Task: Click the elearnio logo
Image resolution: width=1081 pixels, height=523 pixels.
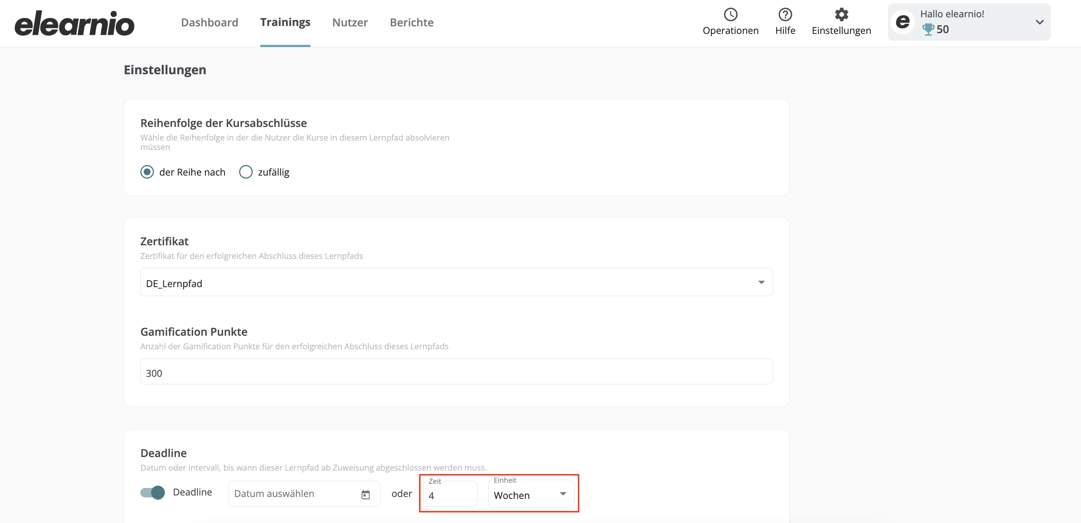Action: (74, 23)
